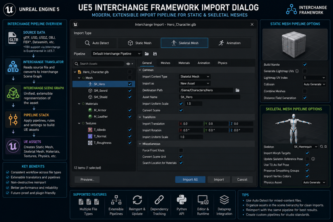Enable Generate Lightmap UVs checkbox
This screenshot has width=333, height=222.
pos(305,71)
